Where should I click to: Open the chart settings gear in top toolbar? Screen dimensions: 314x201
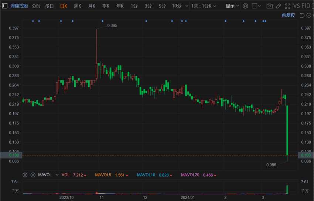click(x=245, y=6)
